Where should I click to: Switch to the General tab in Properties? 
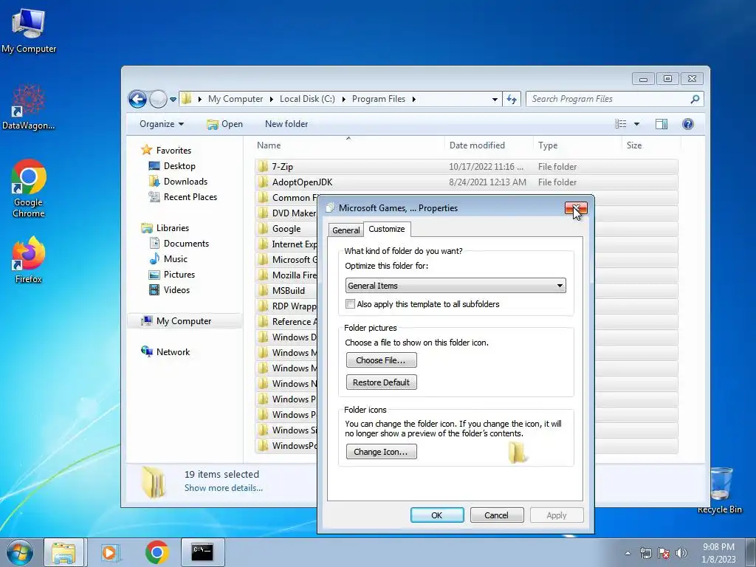click(346, 230)
